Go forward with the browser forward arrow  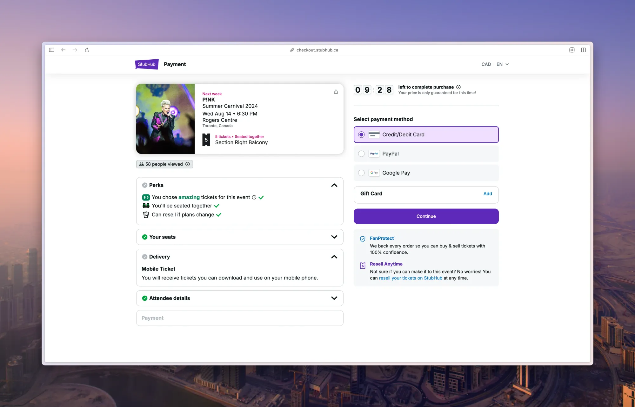pyautogui.click(x=75, y=50)
